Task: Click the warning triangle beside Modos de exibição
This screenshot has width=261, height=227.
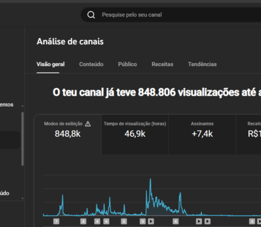Action: click(x=88, y=123)
